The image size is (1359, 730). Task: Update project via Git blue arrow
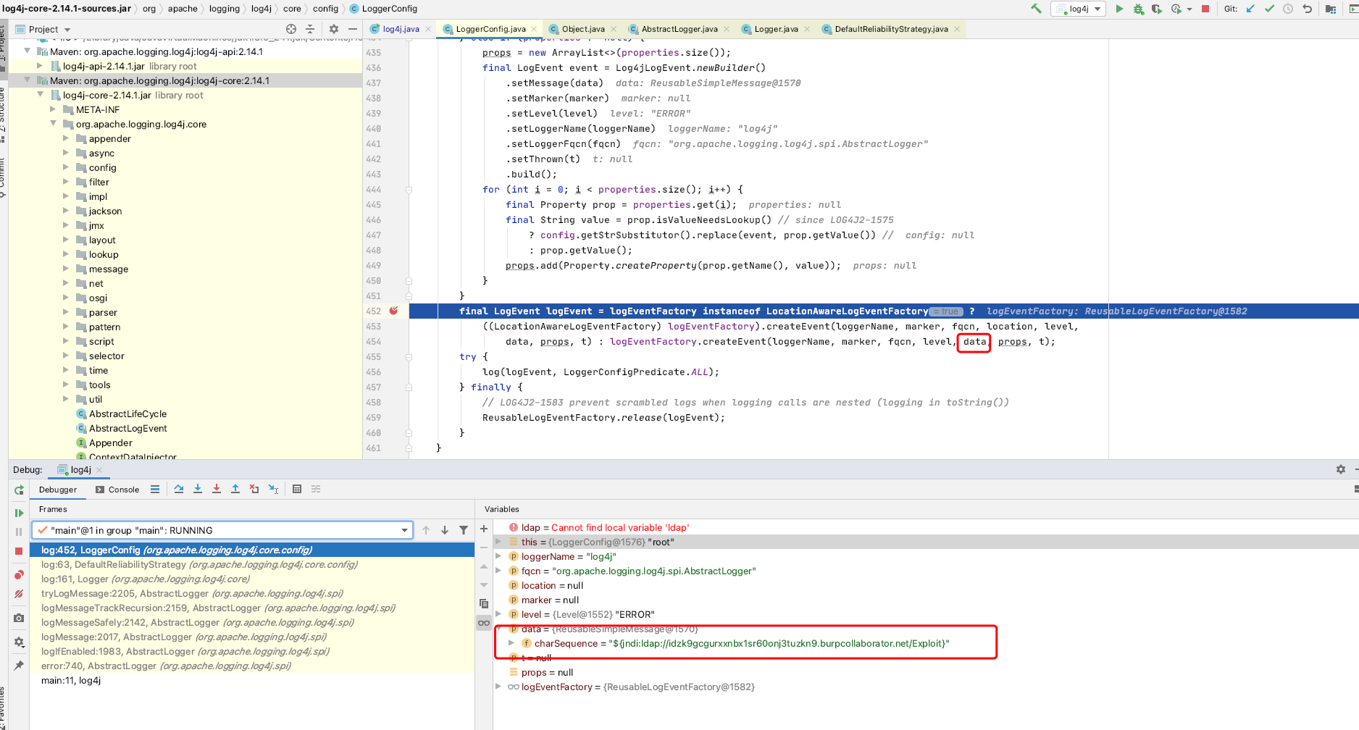pyautogui.click(x=1250, y=9)
